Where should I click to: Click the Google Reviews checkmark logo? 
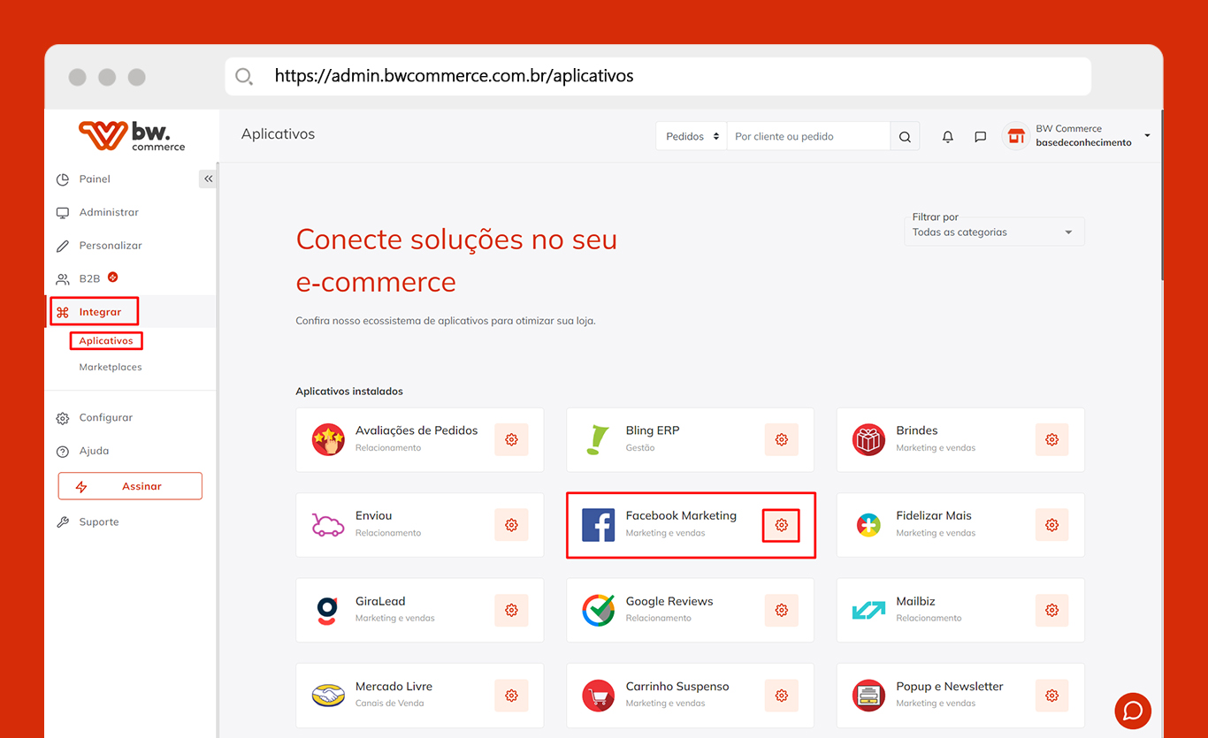[x=598, y=610]
